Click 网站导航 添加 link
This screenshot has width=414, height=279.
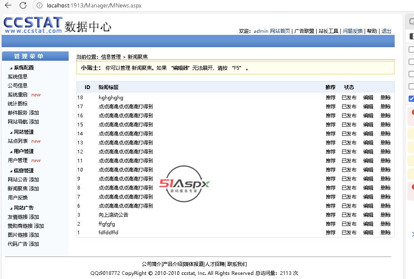pos(23,122)
